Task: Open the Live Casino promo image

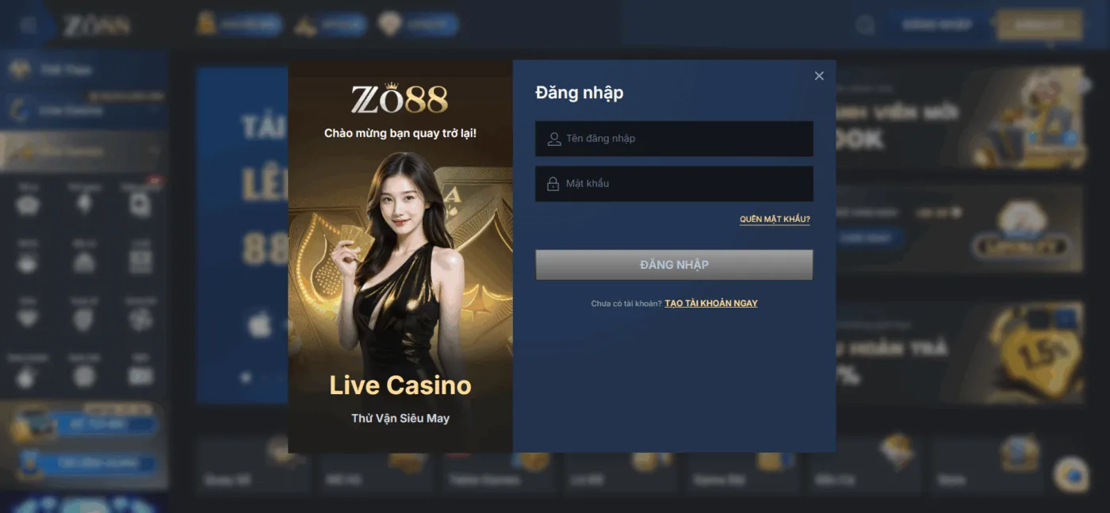Action: click(x=400, y=256)
